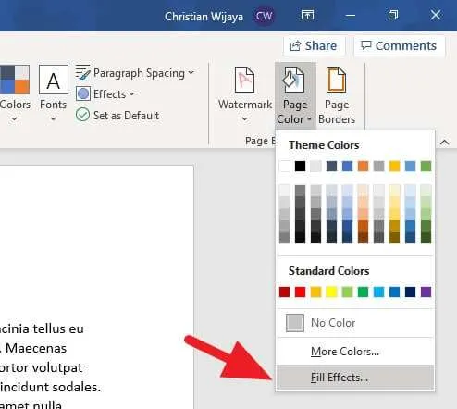457x409 pixels.
Task: Open Page Borders dialog
Action: pos(337,95)
